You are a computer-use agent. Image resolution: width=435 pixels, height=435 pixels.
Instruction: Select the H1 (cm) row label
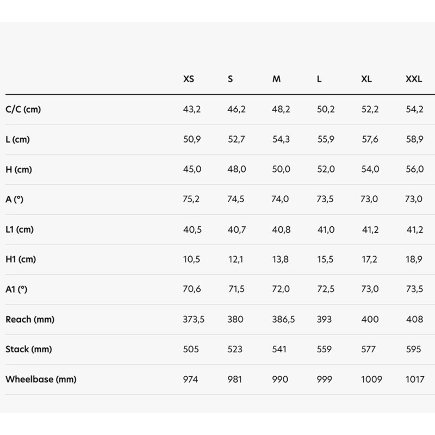[21, 259]
